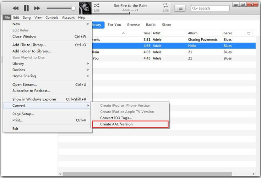Open the Account menu
The width and height of the screenshot is (261, 178).
click(68, 17)
